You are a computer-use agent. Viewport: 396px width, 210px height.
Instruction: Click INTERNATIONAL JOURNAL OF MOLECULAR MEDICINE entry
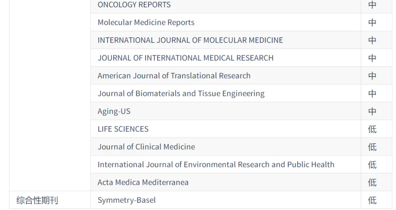(x=190, y=40)
